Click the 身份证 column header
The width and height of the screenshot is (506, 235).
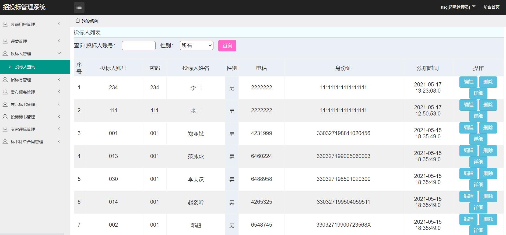pyautogui.click(x=343, y=68)
